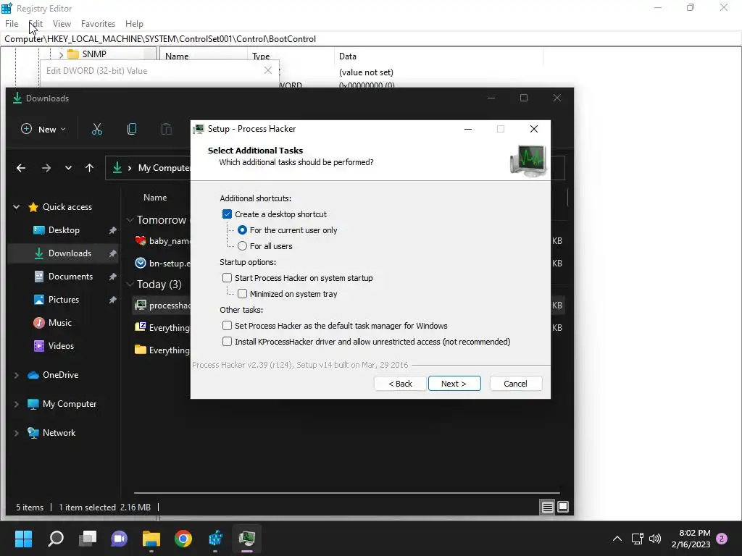This screenshot has width=742, height=556.
Task: Click the Documents pin icon
Action: 112,277
